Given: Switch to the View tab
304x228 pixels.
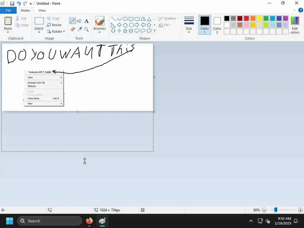Looking at the screenshot, I should 42,10.
